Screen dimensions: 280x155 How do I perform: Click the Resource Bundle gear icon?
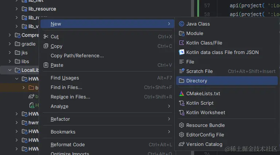tap(182, 125)
